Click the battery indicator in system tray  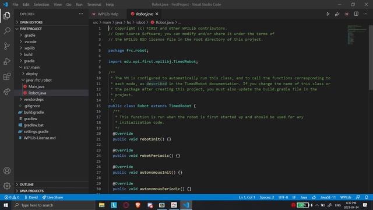coord(302,205)
